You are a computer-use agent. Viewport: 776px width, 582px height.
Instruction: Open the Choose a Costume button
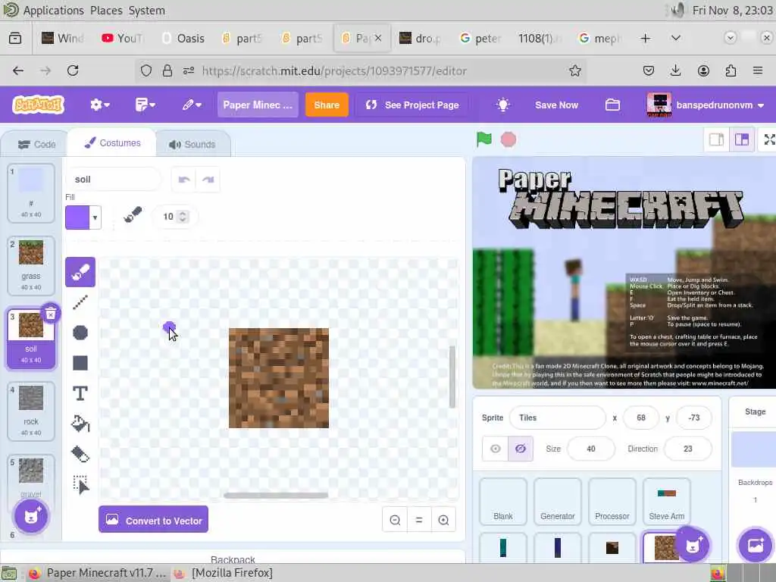click(x=31, y=516)
